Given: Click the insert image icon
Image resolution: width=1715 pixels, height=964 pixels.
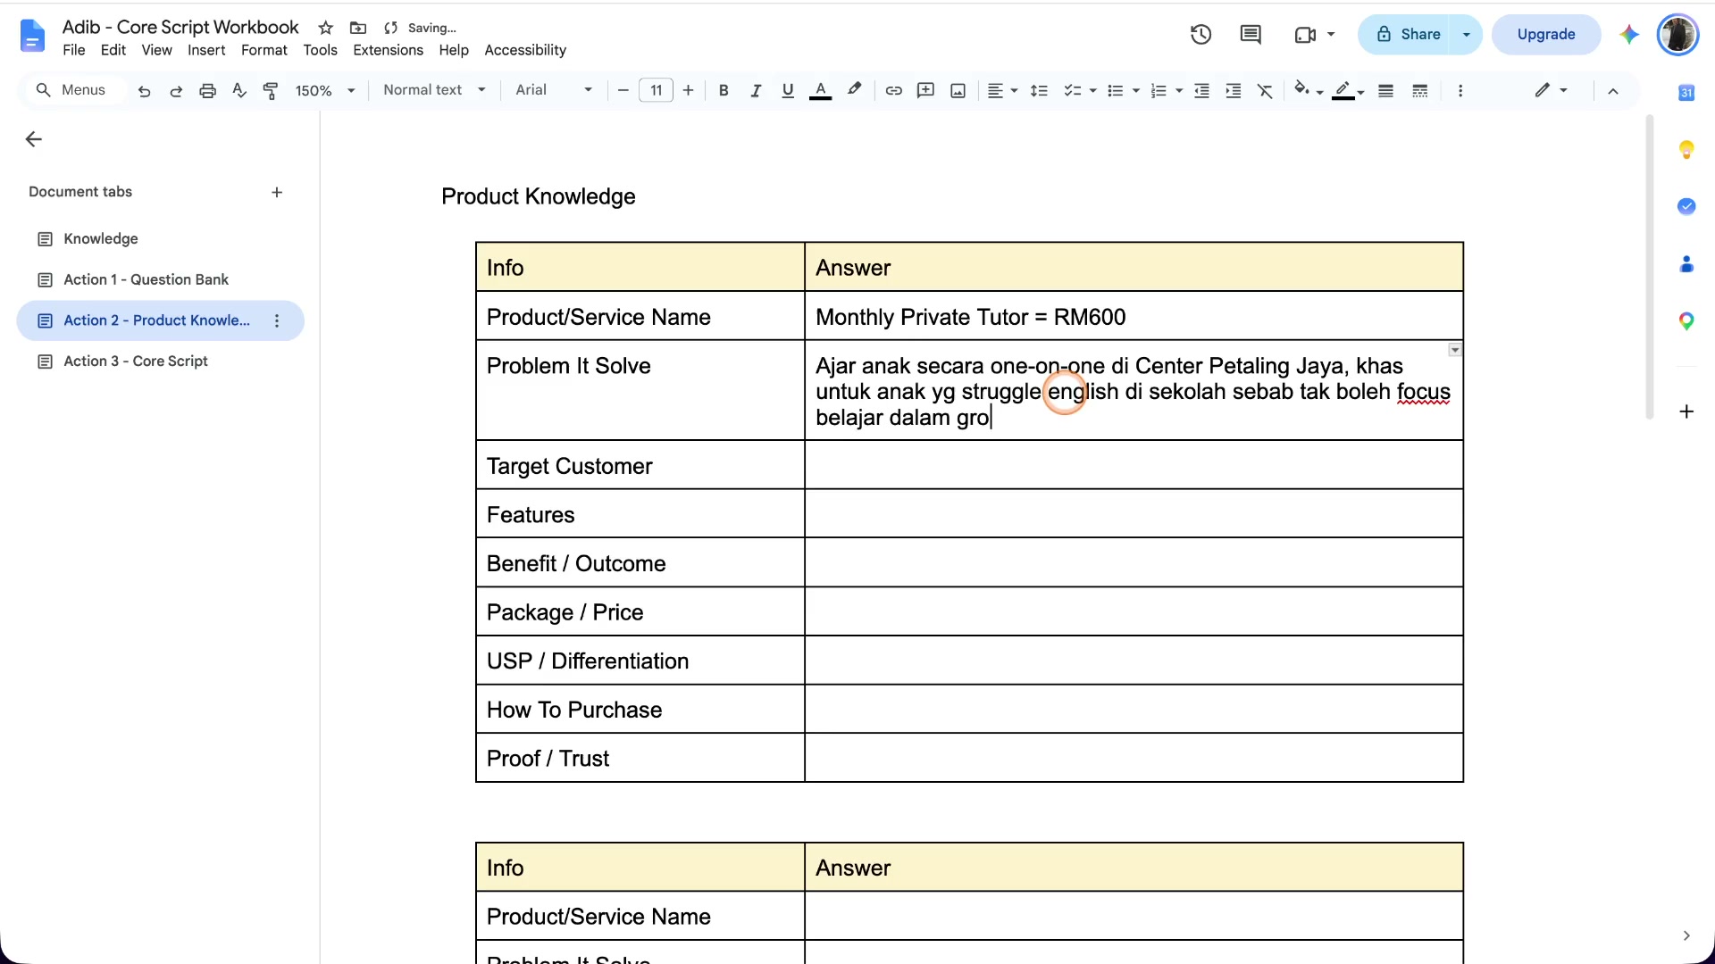Looking at the screenshot, I should 958,90.
